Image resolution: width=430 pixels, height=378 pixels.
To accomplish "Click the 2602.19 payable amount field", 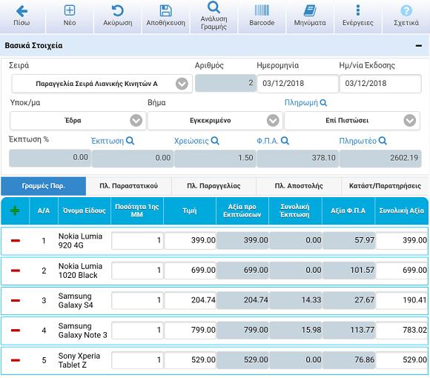I will (380, 158).
